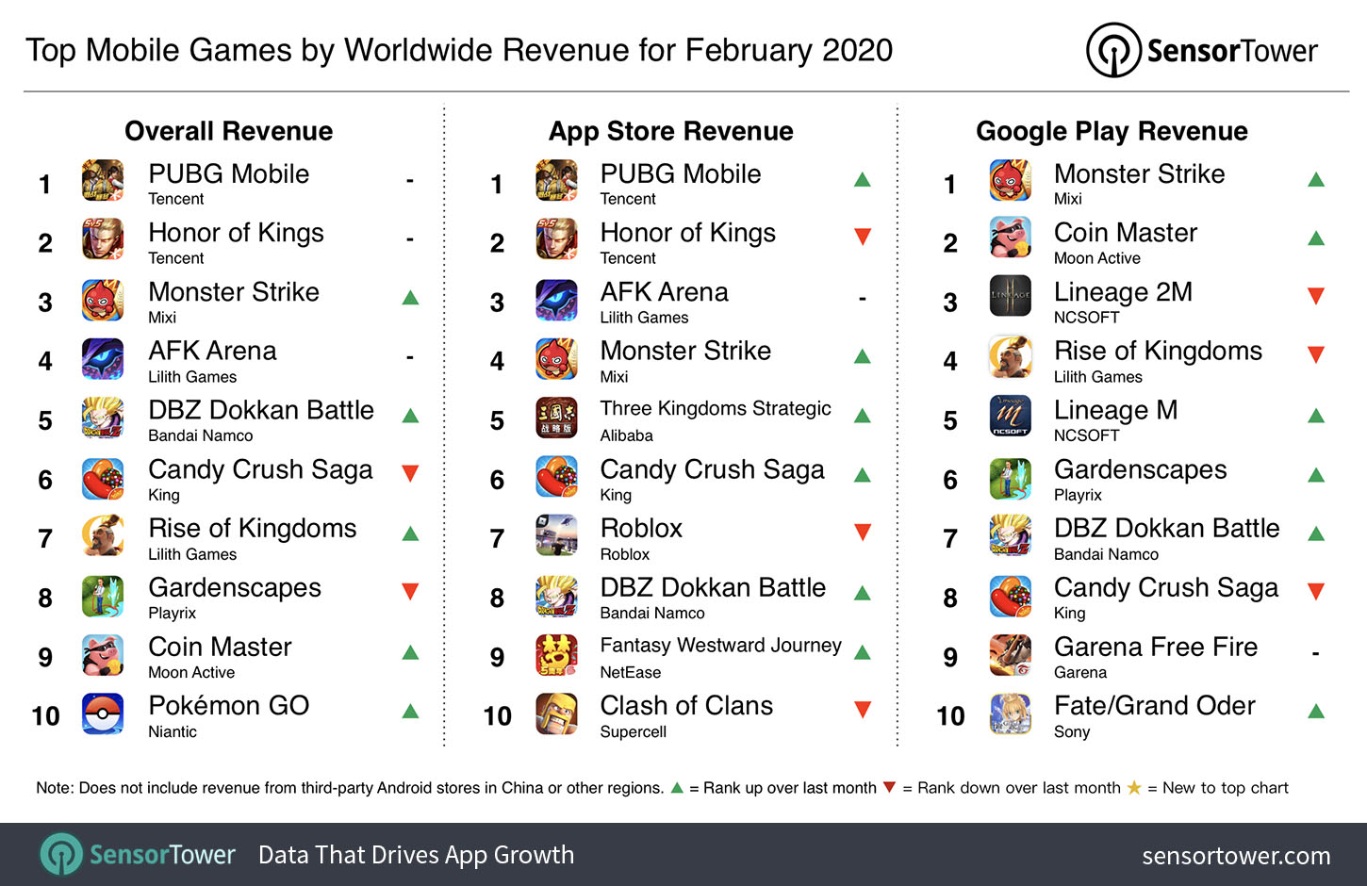The height and width of the screenshot is (886, 1367).
Task: Click the Overall Revenue column heading
Action: coord(229,131)
